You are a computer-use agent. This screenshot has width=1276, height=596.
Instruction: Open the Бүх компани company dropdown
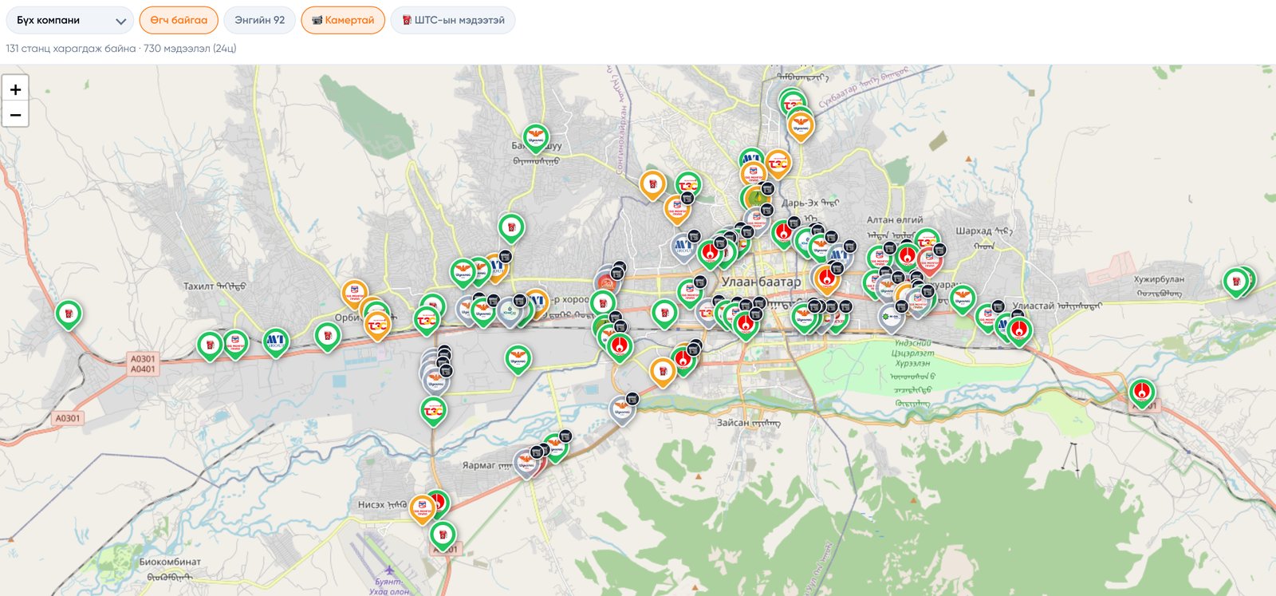(69, 21)
